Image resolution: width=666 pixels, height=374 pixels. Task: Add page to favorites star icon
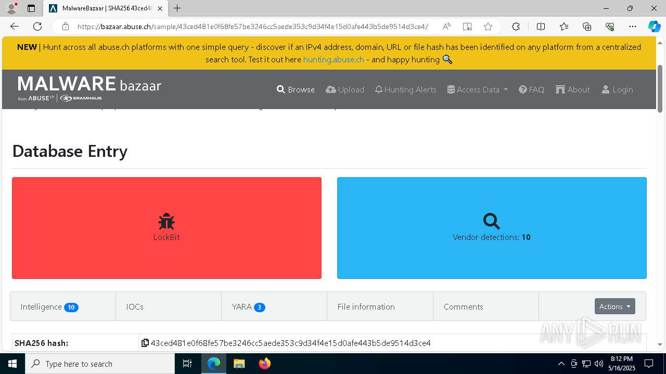[x=488, y=26]
